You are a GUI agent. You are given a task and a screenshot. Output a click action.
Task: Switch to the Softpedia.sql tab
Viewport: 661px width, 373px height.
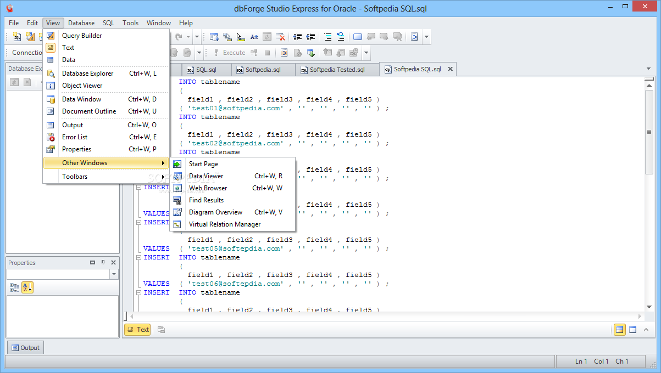tap(263, 70)
